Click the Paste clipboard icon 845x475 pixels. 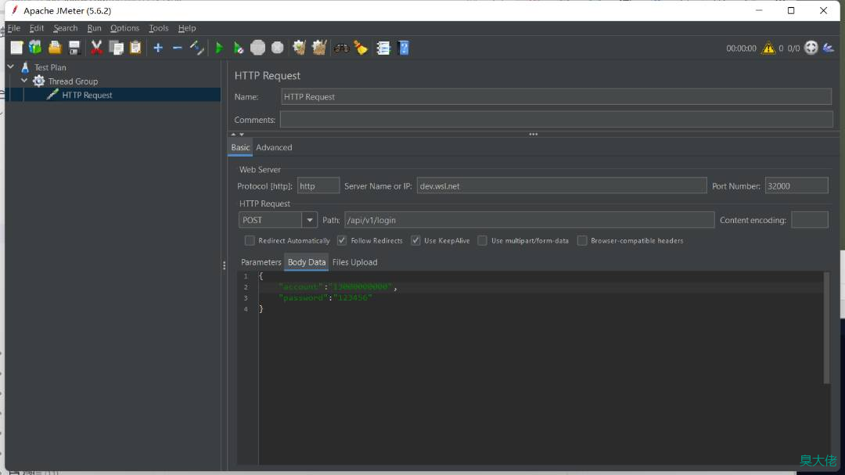tap(135, 48)
